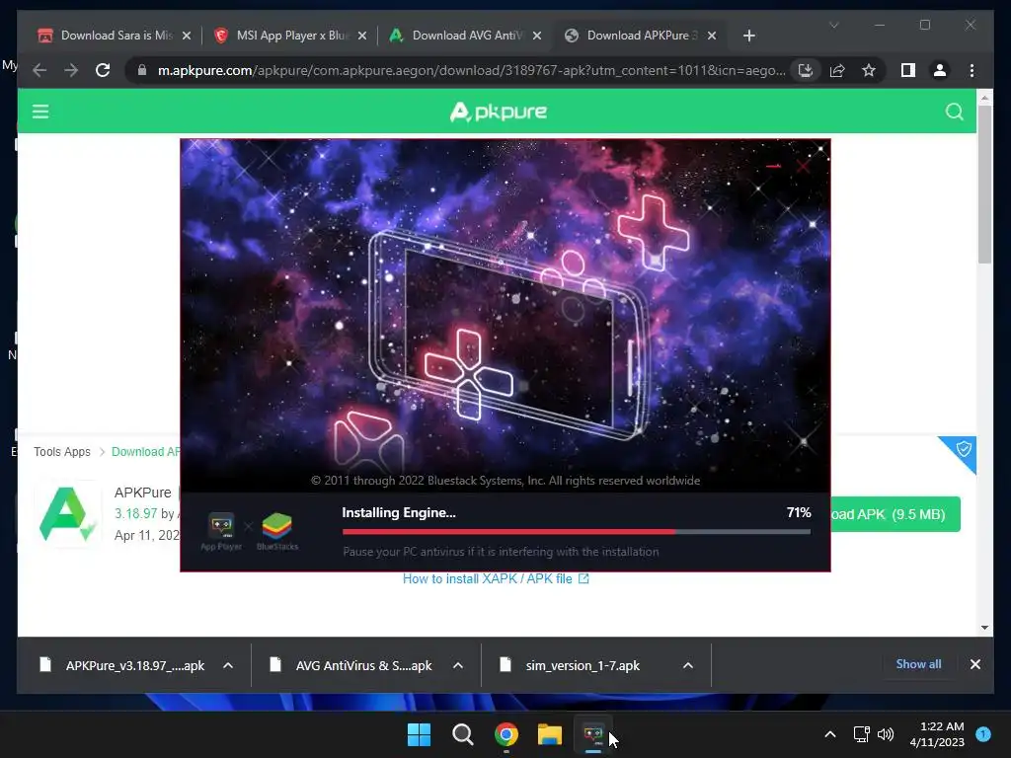Reload the page with the refresh icon
The height and width of the screenshot is (758, 1011).
103,70
